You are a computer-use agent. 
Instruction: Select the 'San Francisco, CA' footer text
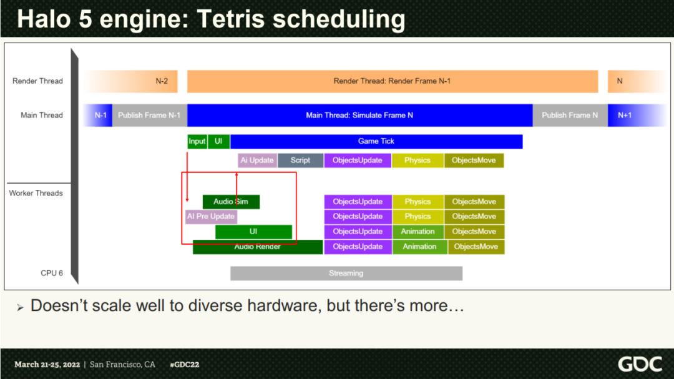[122, 365]
